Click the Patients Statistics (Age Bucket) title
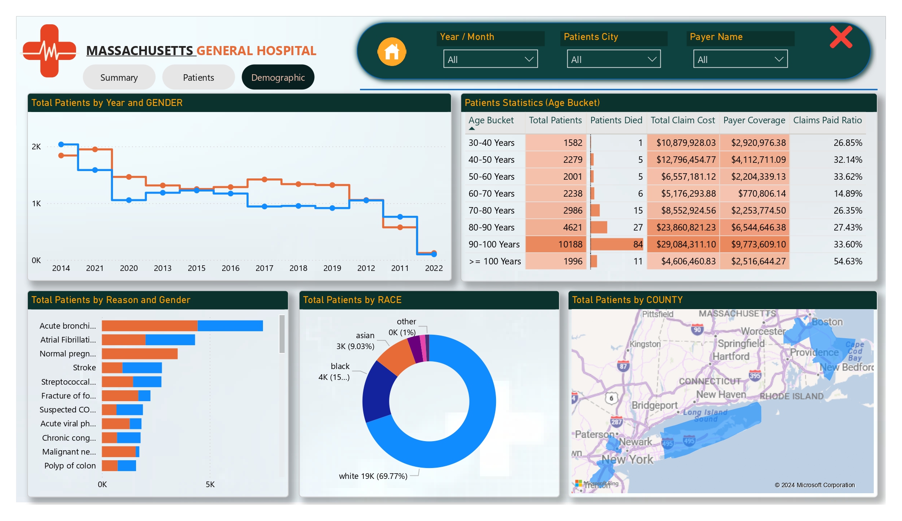The height and width of the screenshot is (521, 902). [x=532, y=102]
